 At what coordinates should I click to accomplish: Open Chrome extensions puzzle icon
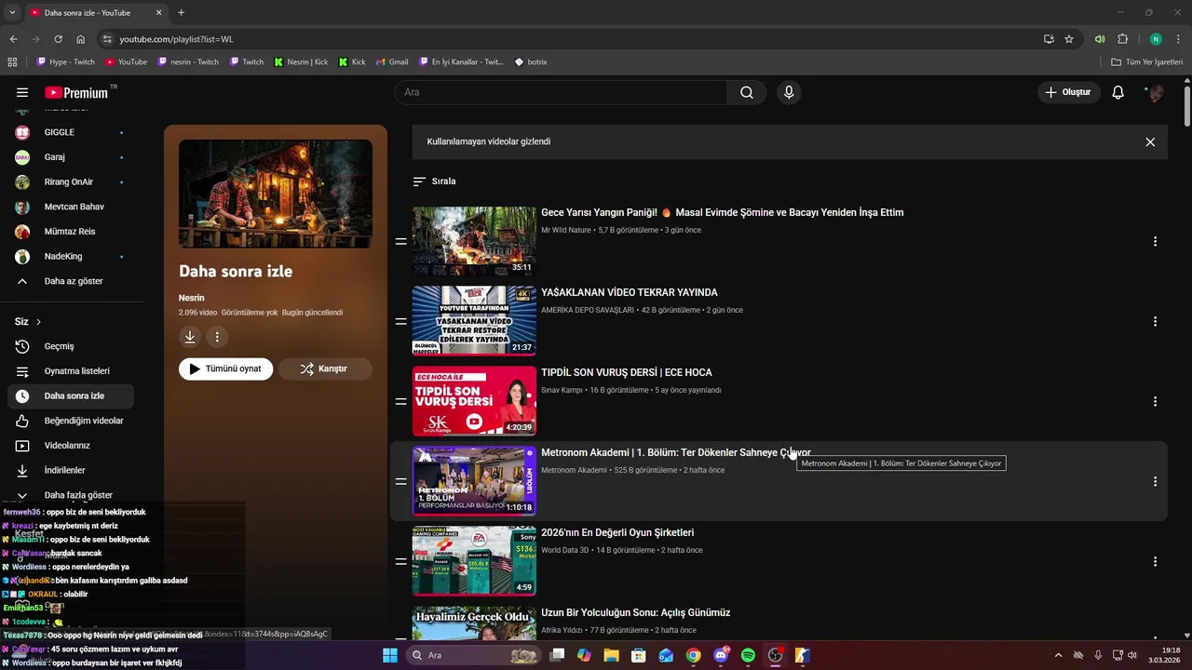[1122, 39]
